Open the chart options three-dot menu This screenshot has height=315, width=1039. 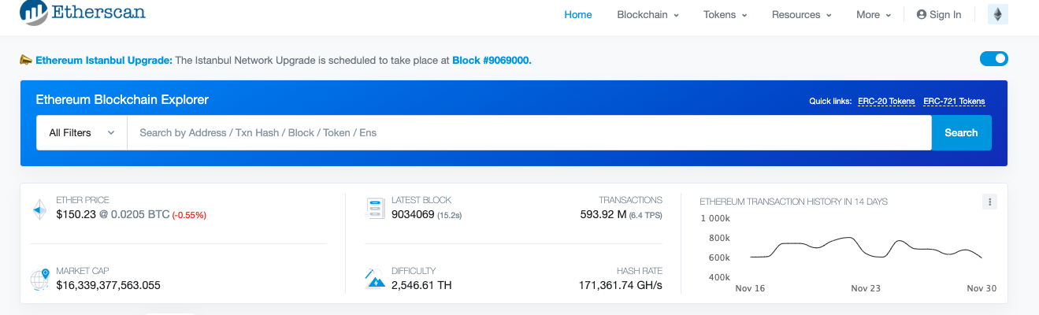coord(989,202)
